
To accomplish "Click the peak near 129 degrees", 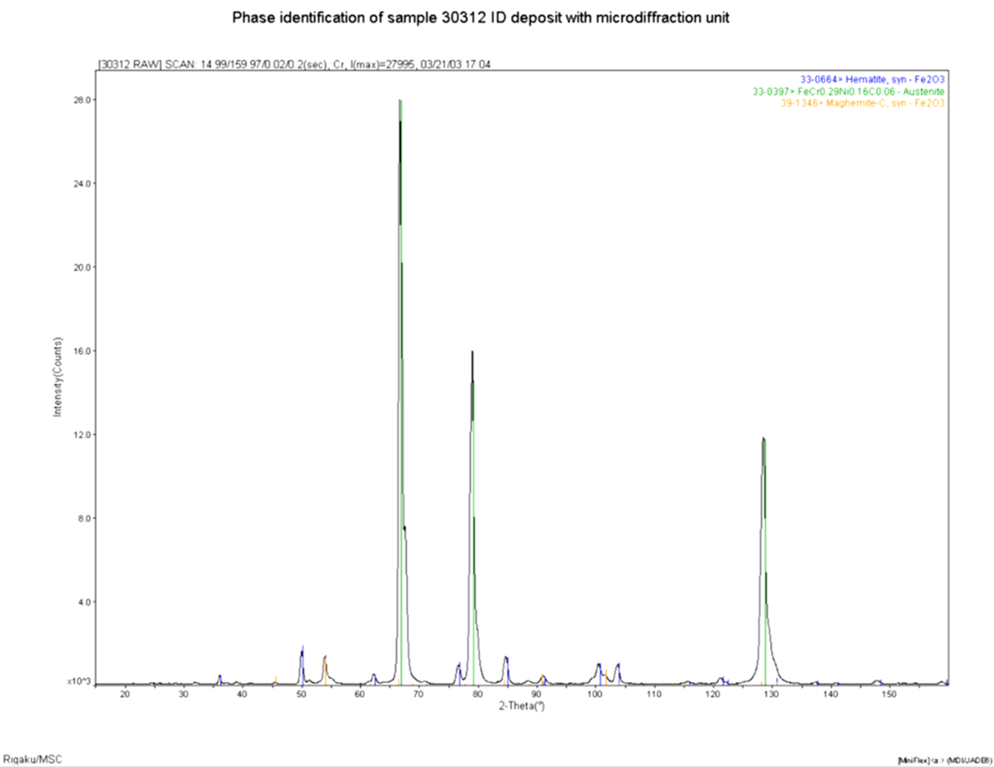I will pos(763,440).
